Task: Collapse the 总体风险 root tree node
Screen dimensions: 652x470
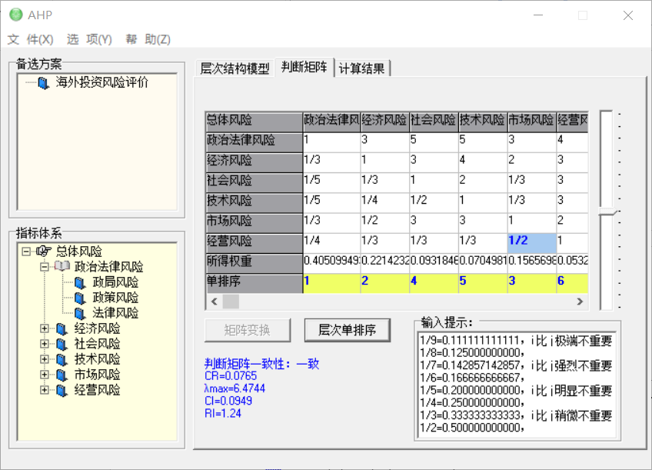Action: [x=26, y=252]
